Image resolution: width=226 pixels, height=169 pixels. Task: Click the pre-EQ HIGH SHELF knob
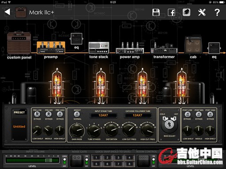pyautogui.click(x=60, y=131)
